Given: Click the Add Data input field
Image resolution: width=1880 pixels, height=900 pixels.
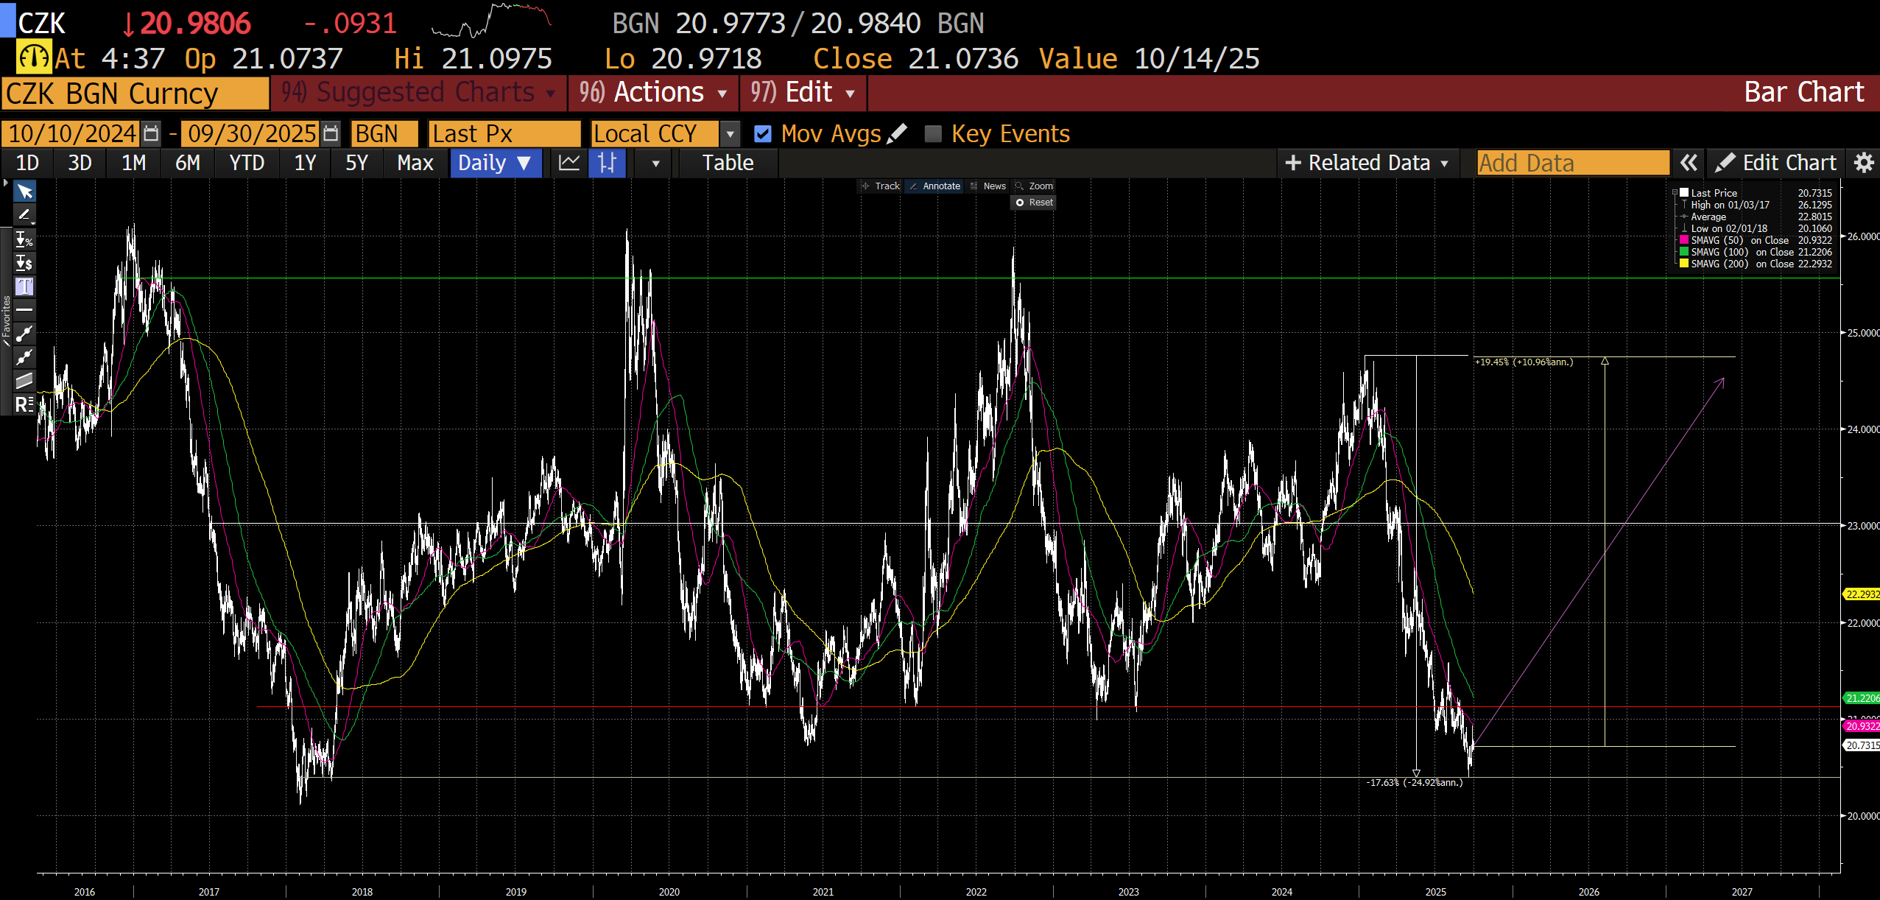Looking at the screenshot, I should click(x=1572, y=163).
